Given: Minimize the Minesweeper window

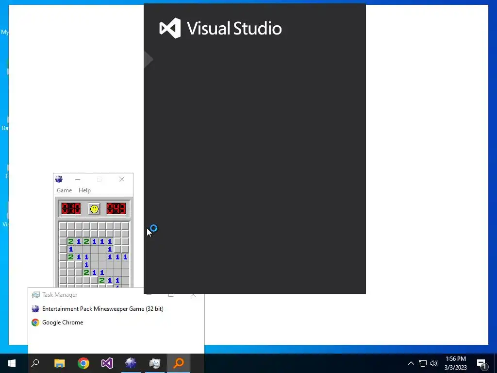Looking at the screenshot, I should (78, 179).
